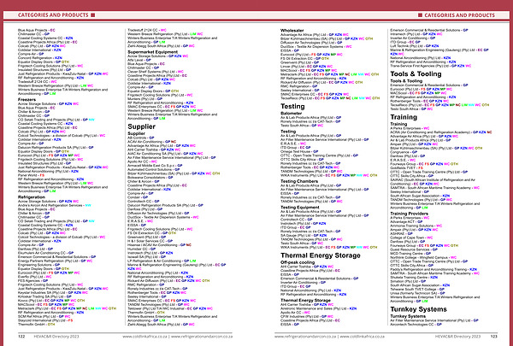
Task: Click the large 'Training' section title
Action: (x=404, y=117)
